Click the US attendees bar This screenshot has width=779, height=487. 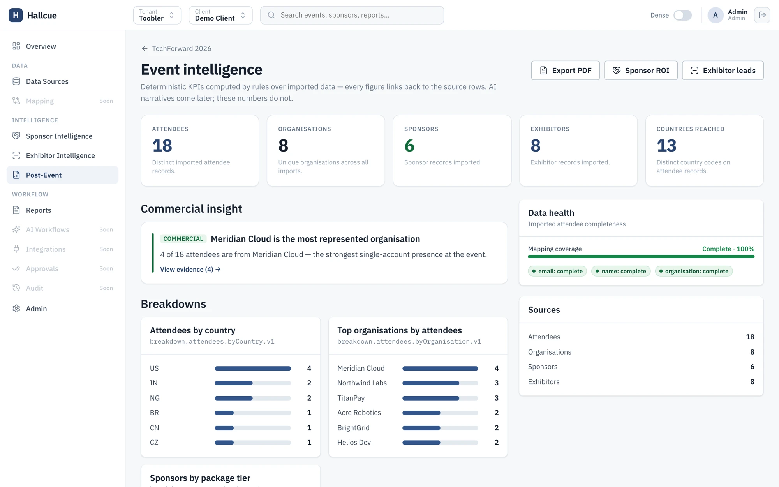[252, 368]
